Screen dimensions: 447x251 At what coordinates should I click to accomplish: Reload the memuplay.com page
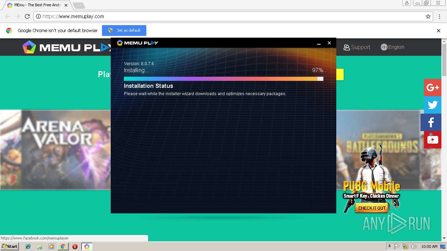coord(27,16)
